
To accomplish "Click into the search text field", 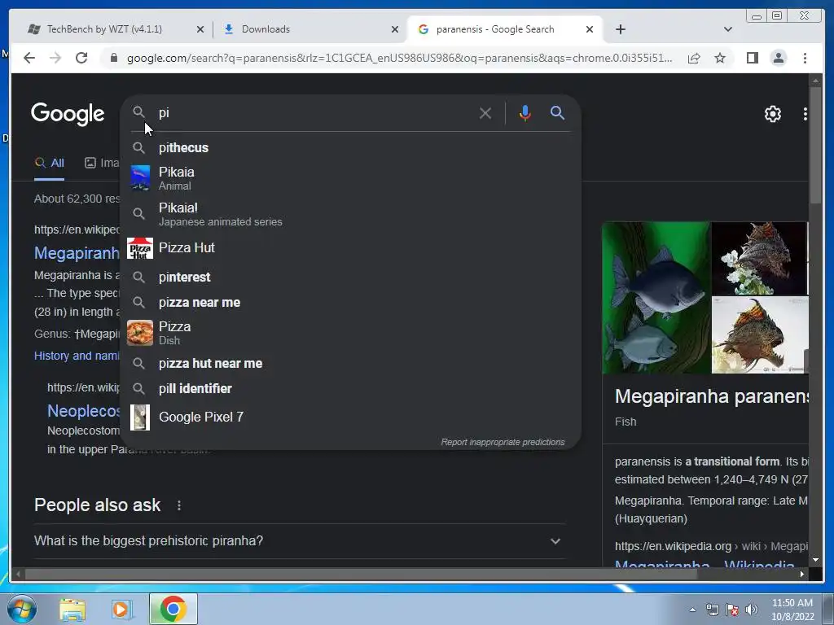I will 314,112.
